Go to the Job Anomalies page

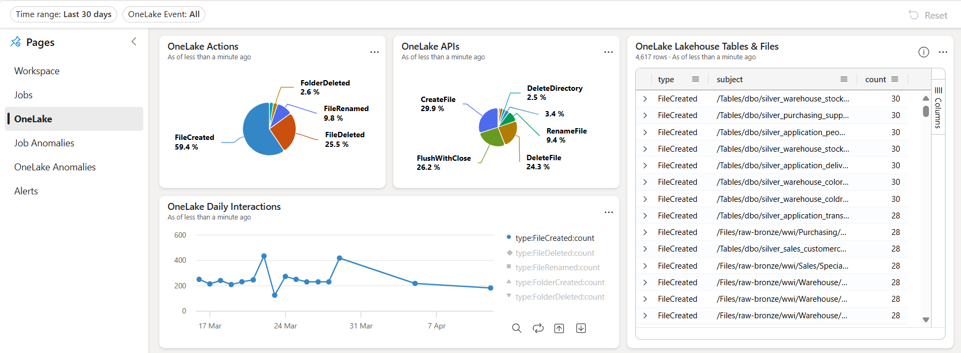44,143
